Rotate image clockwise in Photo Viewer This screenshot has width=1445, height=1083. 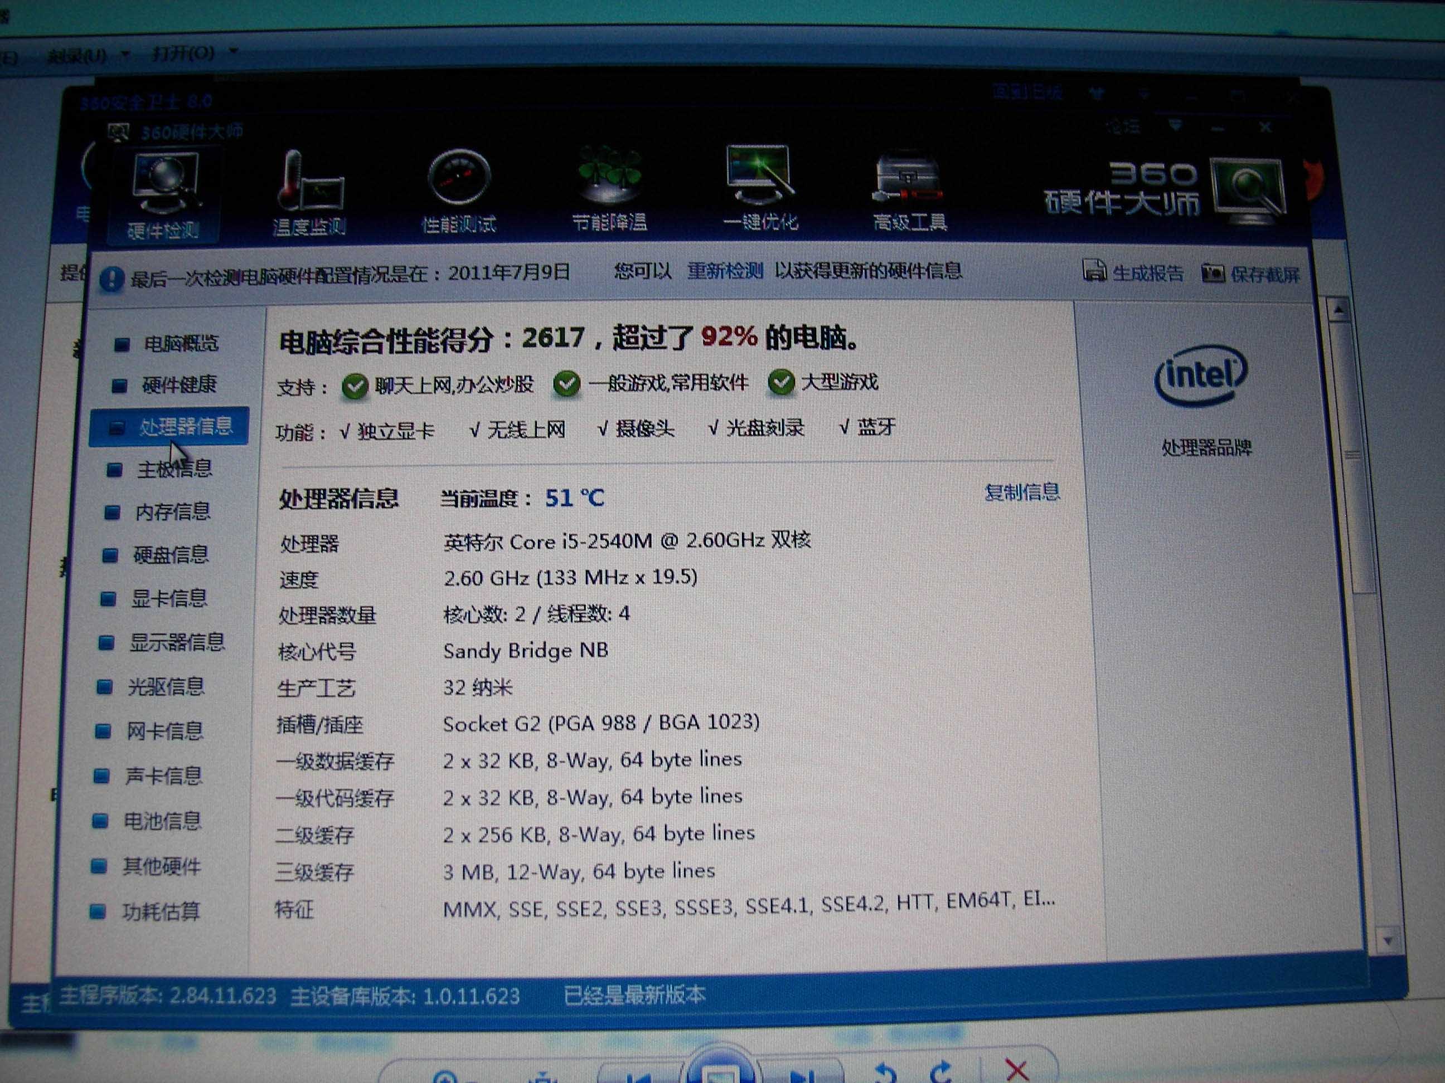click(x=942, y=1072)
